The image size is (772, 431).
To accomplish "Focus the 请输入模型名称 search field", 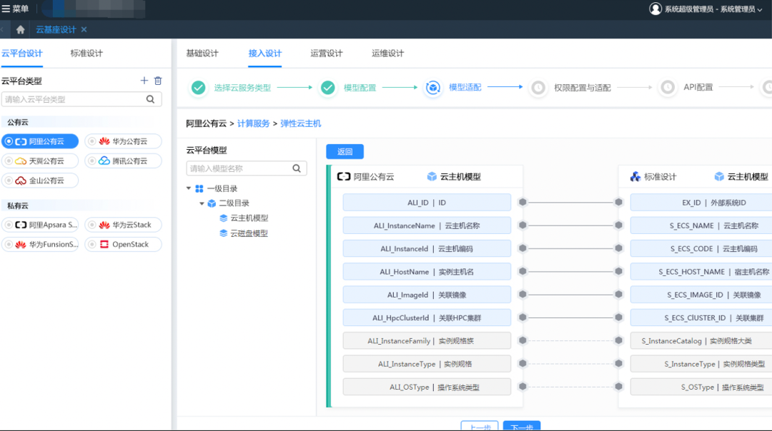I will pyautogui.click(x=246, y=168).
